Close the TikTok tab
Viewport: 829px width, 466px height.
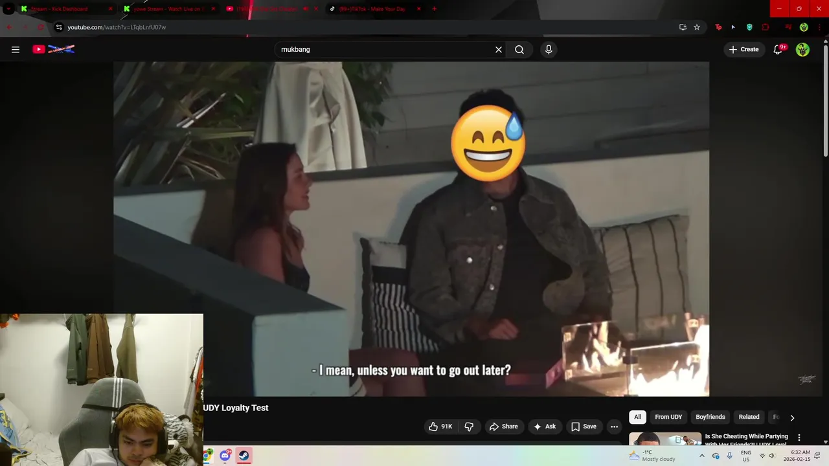[418, 9]
